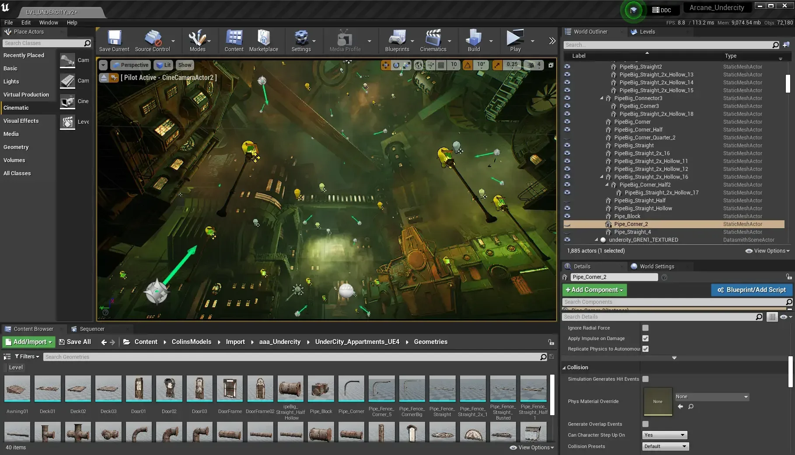Toggle visibility of PipeBig_Straight2
Image resolution: width=795 pixels, height=455 pixels.
[567, 67]
